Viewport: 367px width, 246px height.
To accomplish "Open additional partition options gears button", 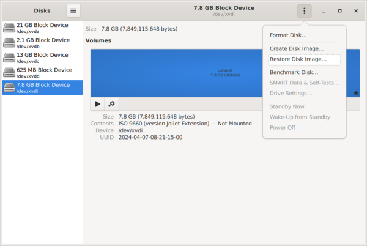I will click(112, 103).
